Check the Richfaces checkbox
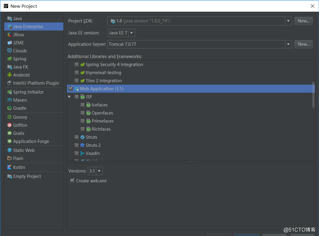319x236 pixels. 83,129
